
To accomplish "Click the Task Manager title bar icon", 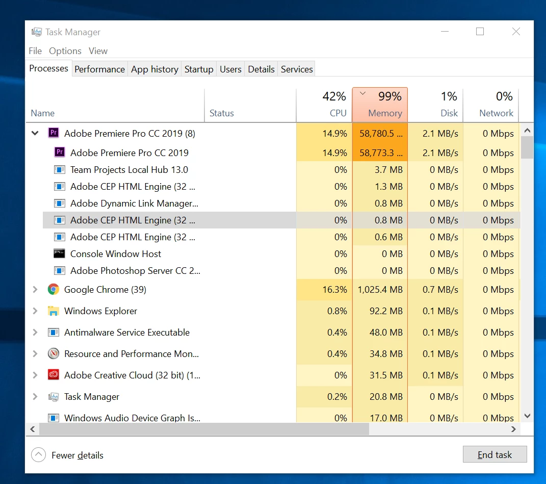I will [37, 32].
